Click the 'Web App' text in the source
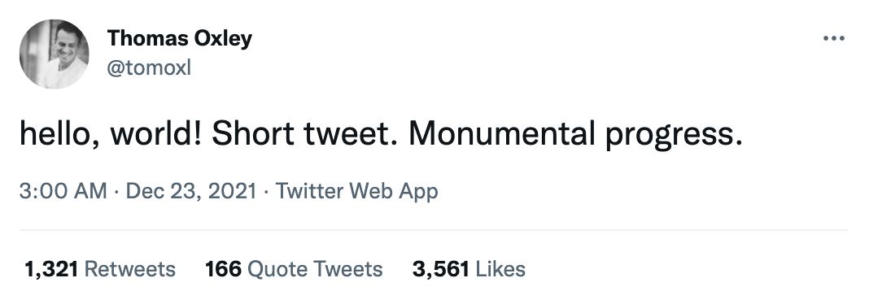Image resolution: width=869 pixels, height=304 pixels. click(x=394, y=192)
